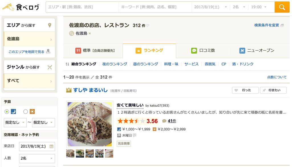Switch to the ニューオープン tab
This screenshot has height=167, width=292.
pos(257,51)
